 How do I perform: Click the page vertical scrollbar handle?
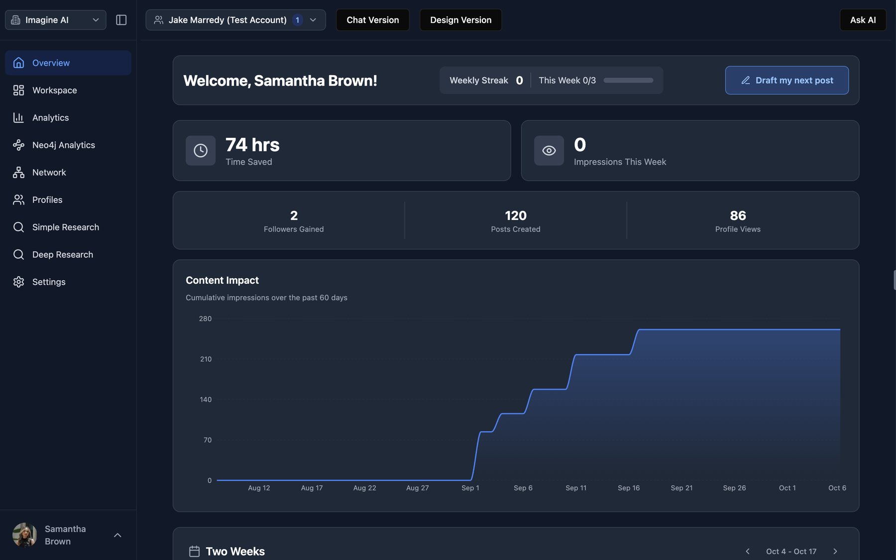[x=894, y=280]
